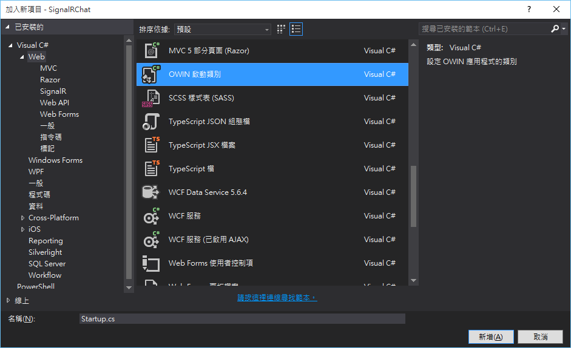The image size is (571, 348).
Task: Collapse the Web tree node
Action: click(x=22, y=57)
